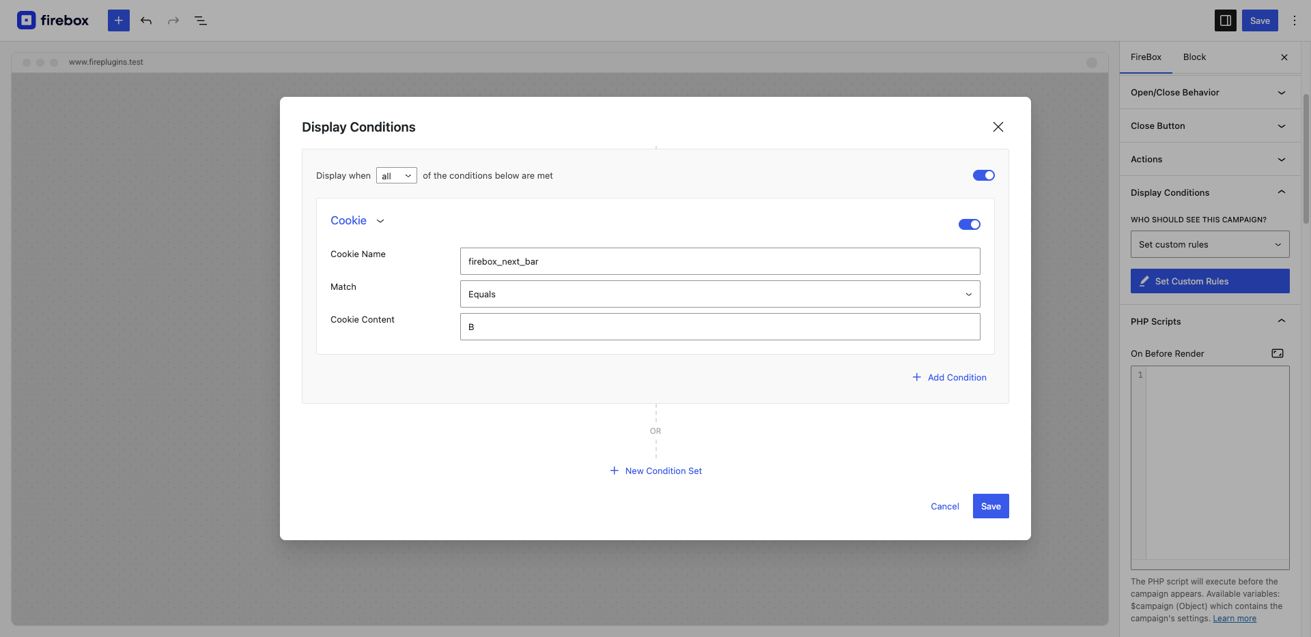Select the FireBox tab
The height and width of the screenshot is (637, 1311).
1146,57
